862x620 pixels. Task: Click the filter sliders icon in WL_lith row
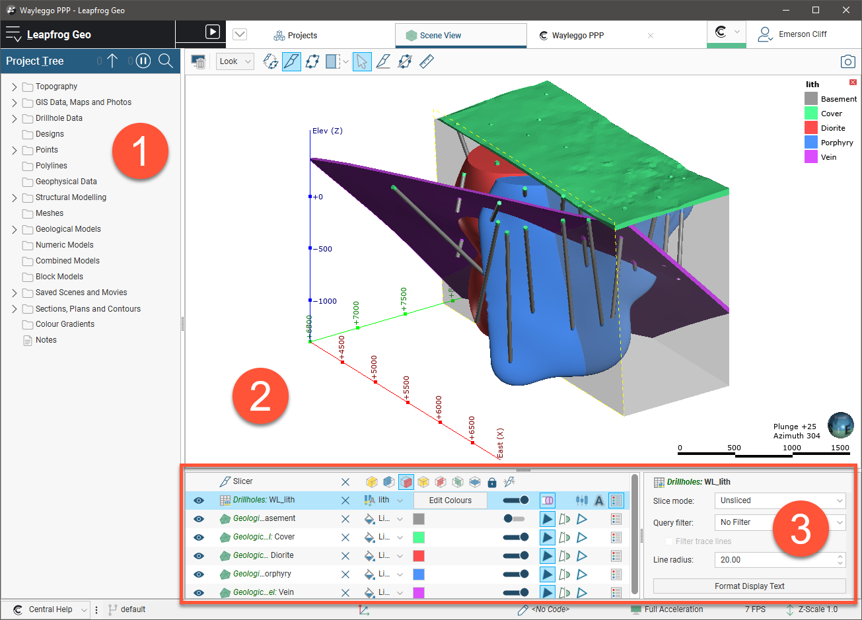(x=581, y=500)
